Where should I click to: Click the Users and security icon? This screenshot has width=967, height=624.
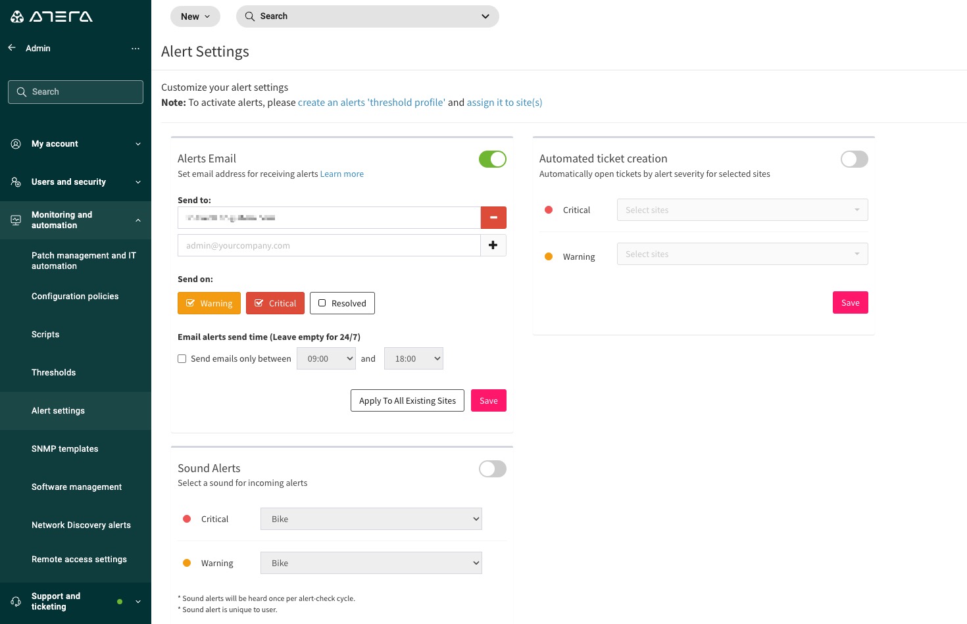[16, 182]
